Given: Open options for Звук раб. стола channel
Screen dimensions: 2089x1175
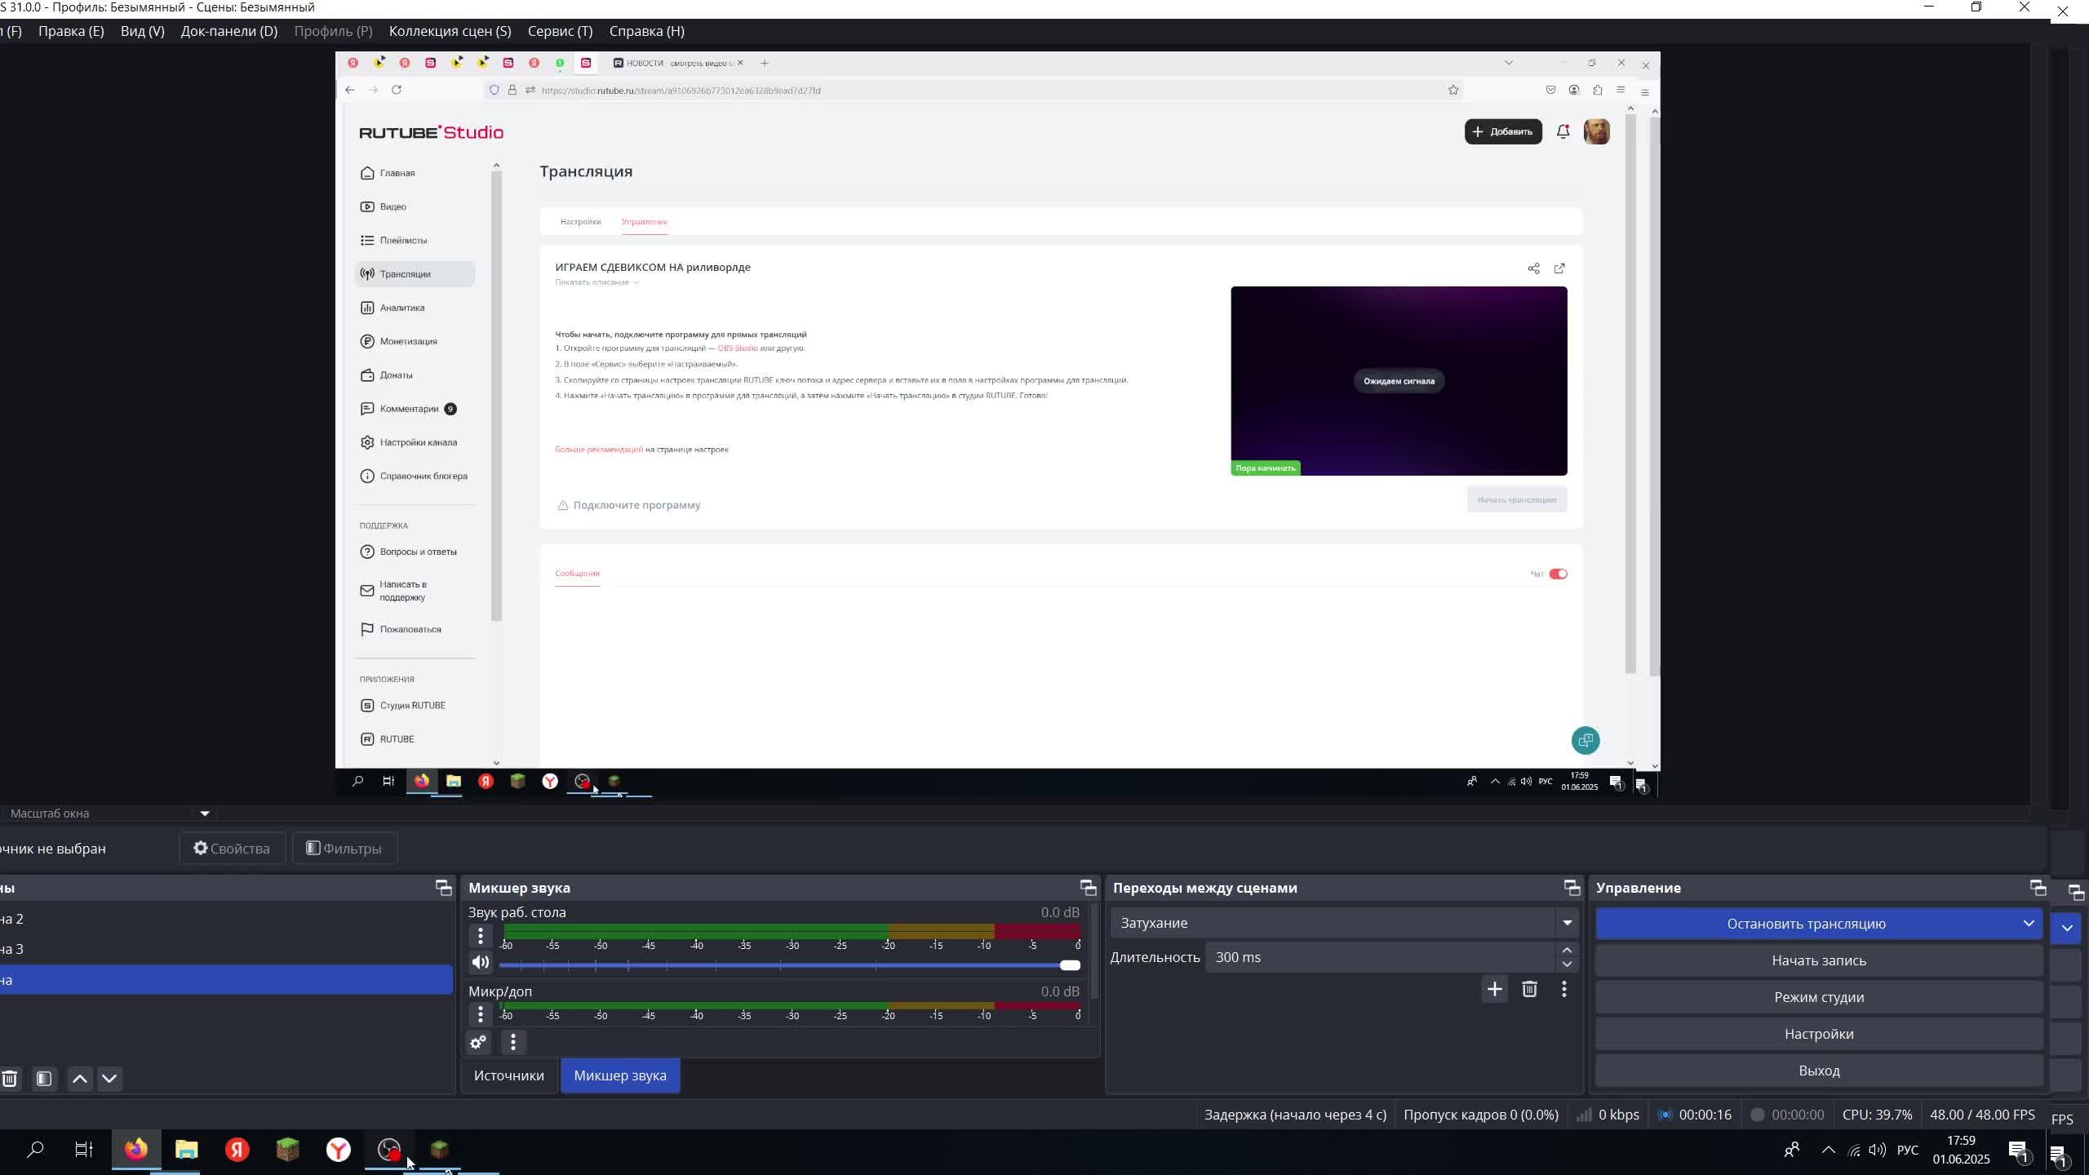Looking at the screenshot, I should pyautogui.click(x=481, y=936).
